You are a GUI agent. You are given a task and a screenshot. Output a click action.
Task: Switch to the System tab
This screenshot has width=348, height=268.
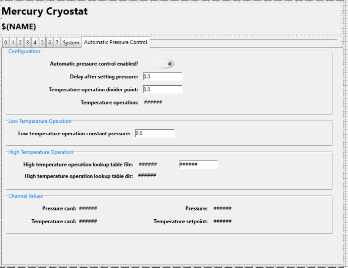point(71,43)
